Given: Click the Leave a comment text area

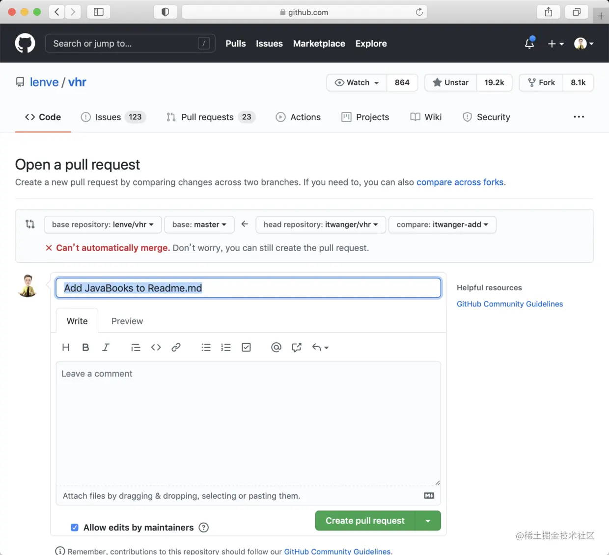Looking at the screenshot, I should pos(249,424).
